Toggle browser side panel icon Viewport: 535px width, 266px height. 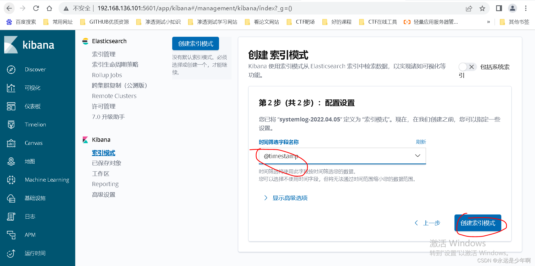tap(499, 8)
